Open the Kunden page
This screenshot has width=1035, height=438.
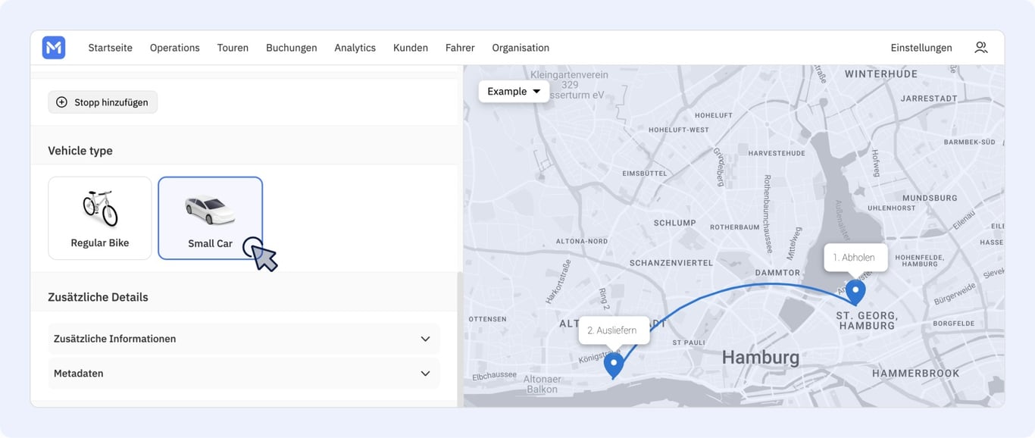click(411, 48)
